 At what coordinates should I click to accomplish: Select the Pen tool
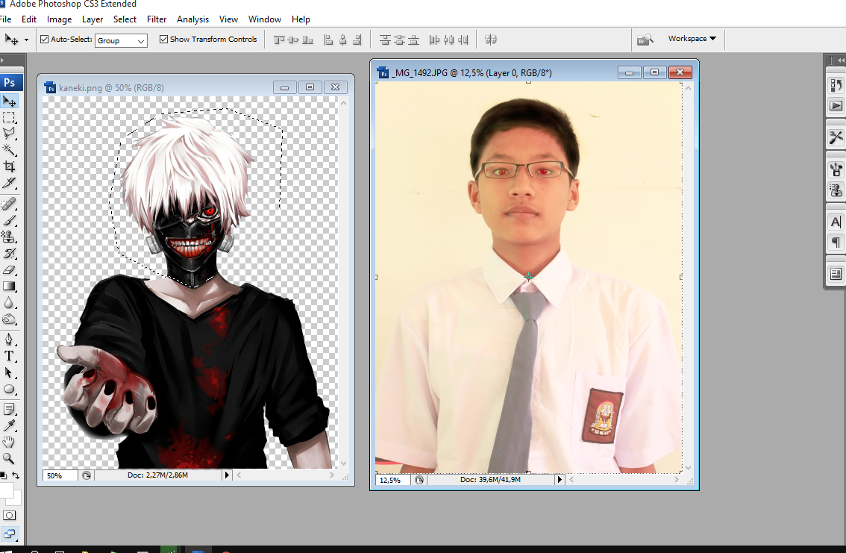9,340
